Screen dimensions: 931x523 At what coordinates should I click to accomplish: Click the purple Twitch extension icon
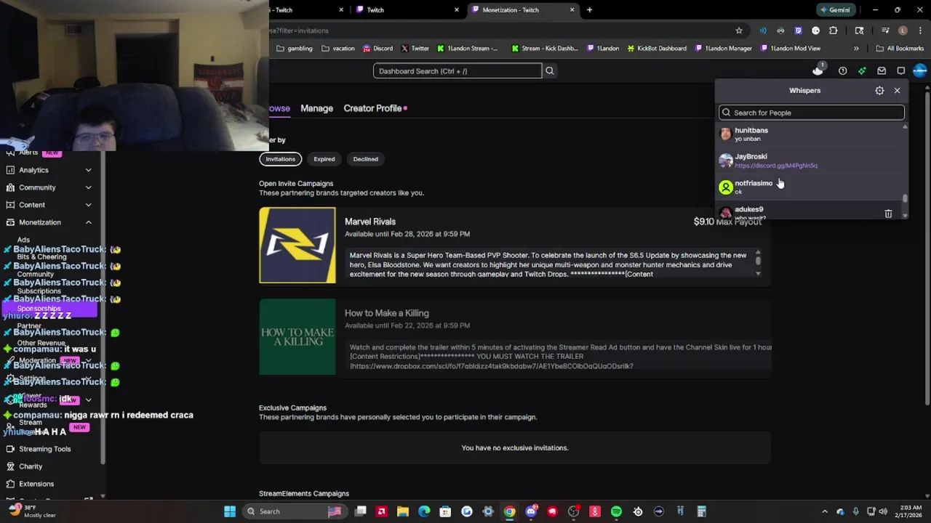pos(798,31)
